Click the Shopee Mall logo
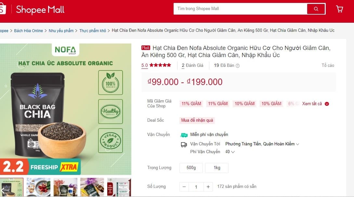 [40, 9]
